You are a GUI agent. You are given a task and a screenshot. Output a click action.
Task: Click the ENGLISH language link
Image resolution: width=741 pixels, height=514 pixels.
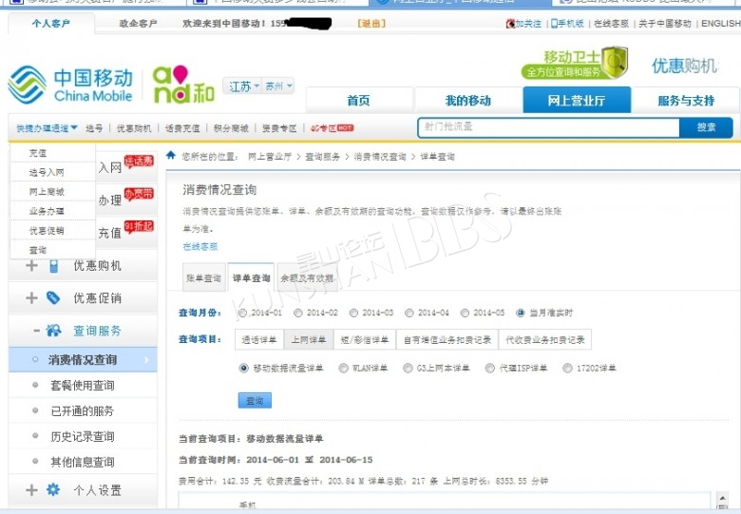720,23
